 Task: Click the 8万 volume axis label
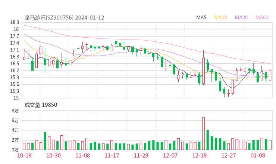coord(15,111)
